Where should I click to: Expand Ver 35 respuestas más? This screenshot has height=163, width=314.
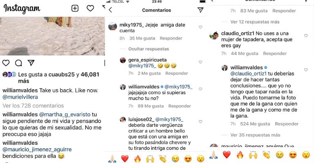coord(255,135)
